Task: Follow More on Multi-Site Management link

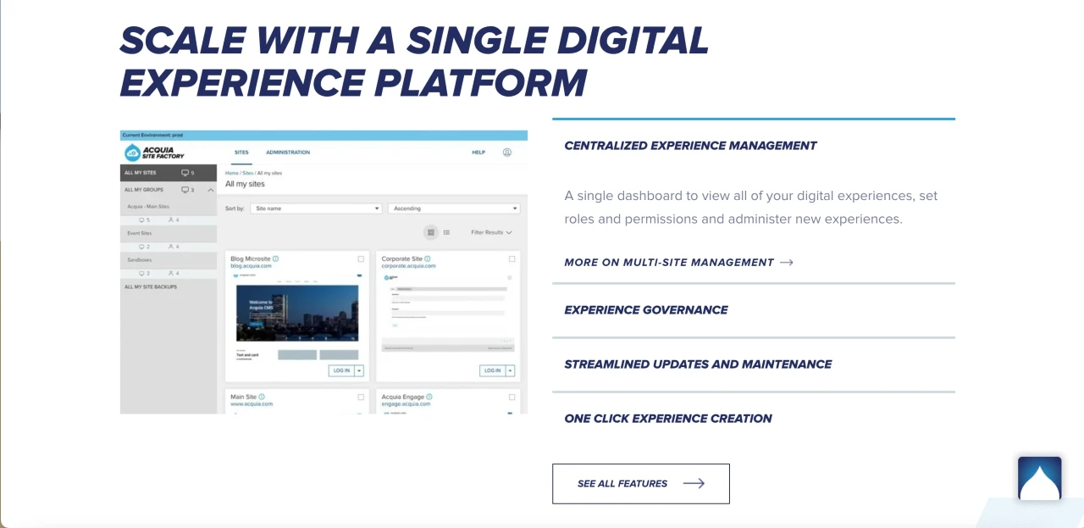Action: [x=678, y=263]
